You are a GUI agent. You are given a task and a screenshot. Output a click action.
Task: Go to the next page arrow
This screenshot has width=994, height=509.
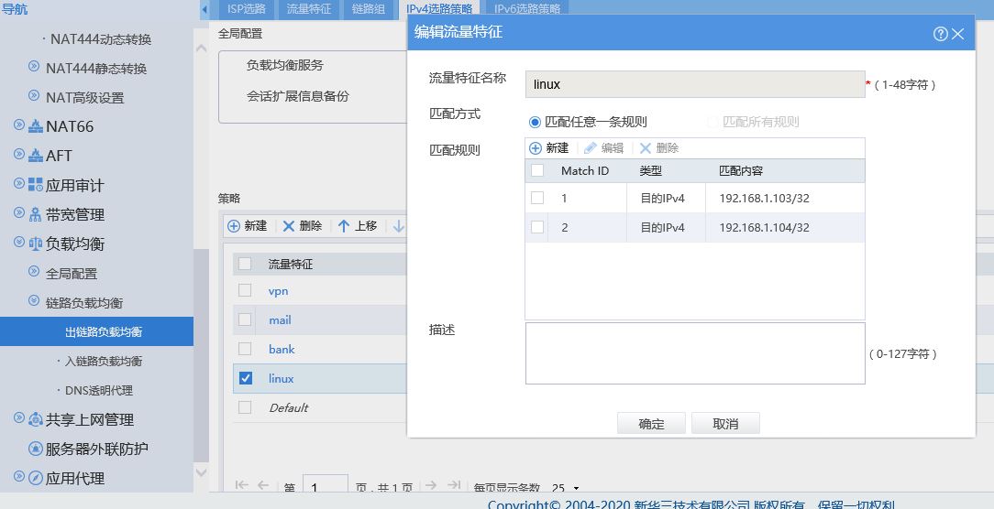coord(431,485)
